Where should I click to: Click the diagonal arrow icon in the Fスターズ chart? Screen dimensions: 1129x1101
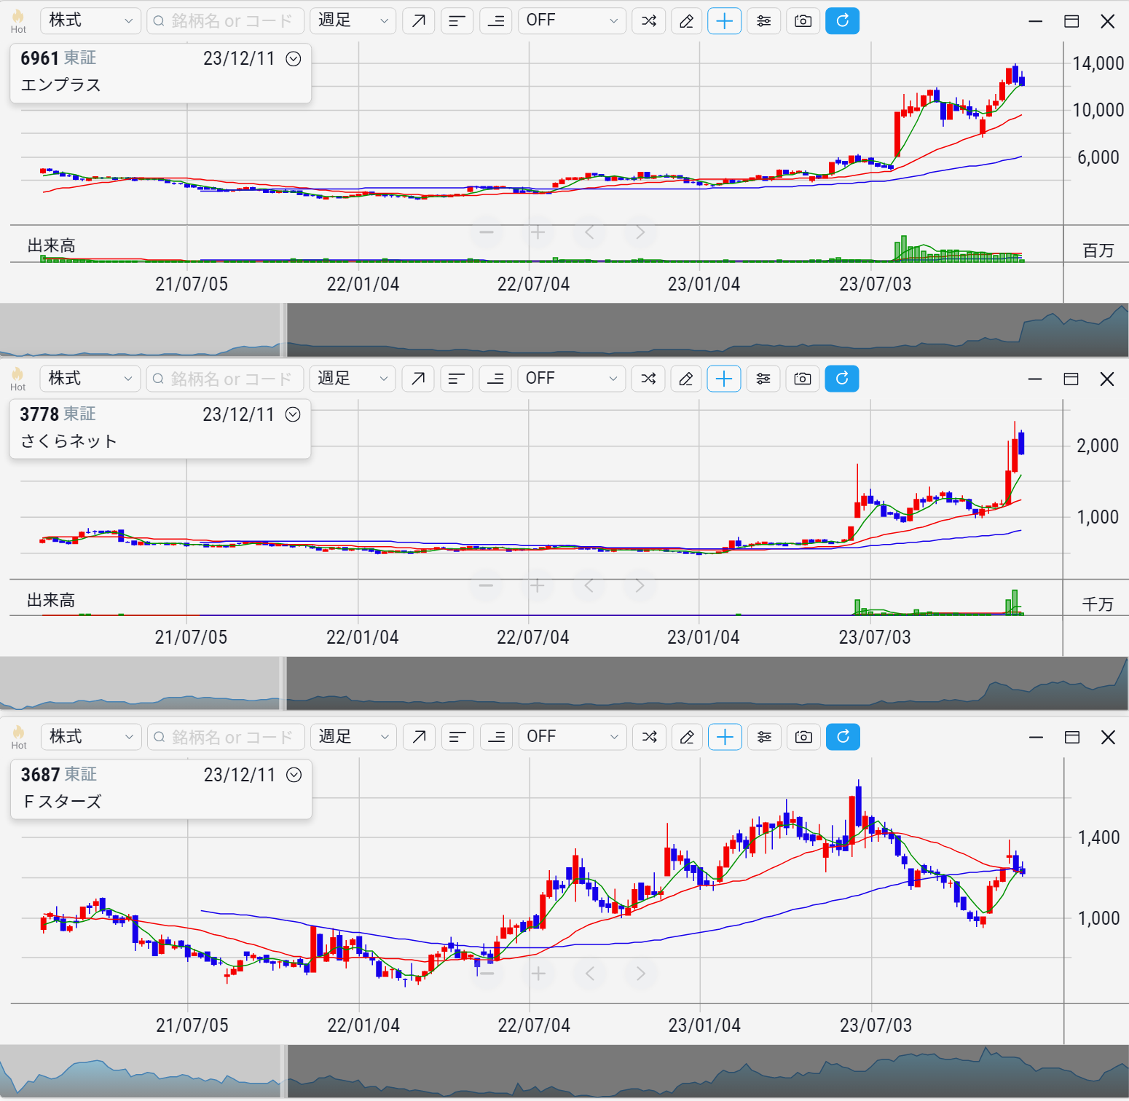coord(419,737)
